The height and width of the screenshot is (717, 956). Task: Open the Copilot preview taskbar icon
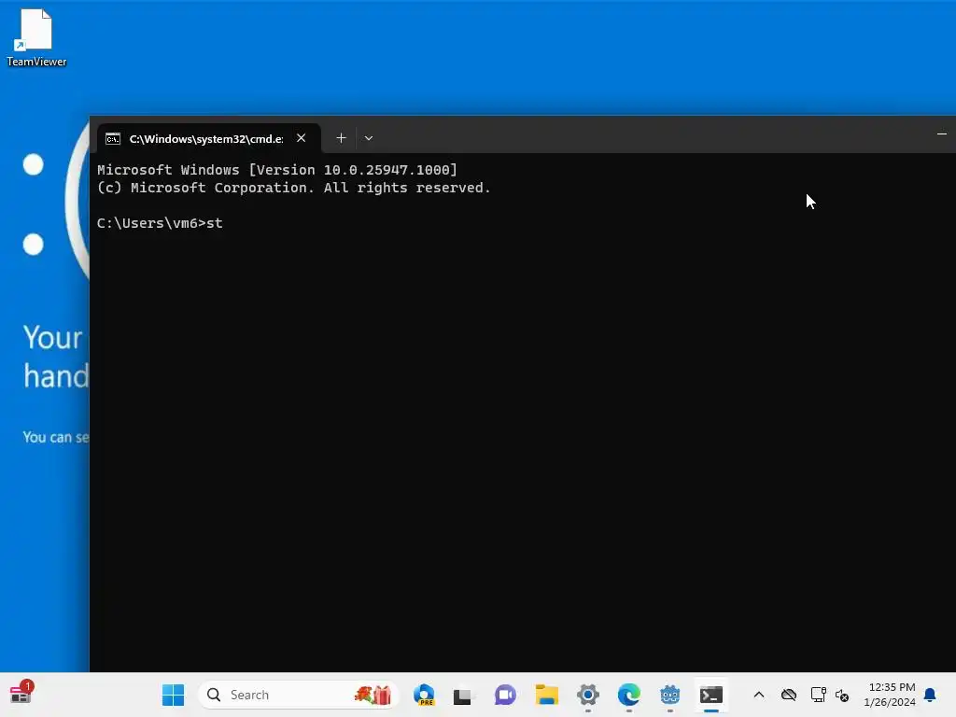[x=424, y=695]
